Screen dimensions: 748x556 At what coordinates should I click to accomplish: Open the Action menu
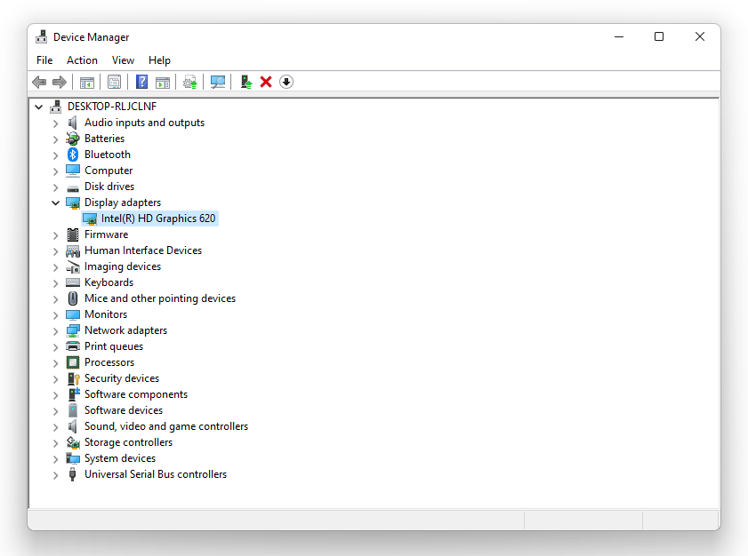pos(82,60)
